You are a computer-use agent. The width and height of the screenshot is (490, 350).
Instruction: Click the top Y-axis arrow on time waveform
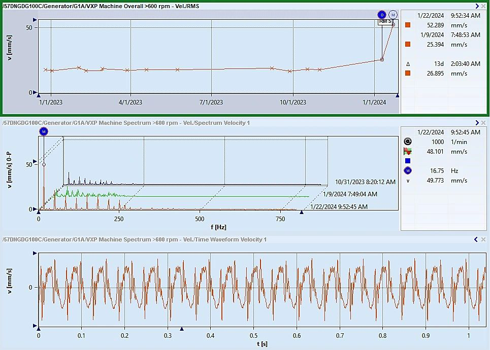[x=35, y=253]
